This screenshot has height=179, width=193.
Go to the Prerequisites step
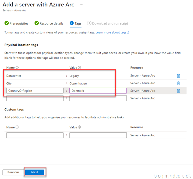point(17,23)
